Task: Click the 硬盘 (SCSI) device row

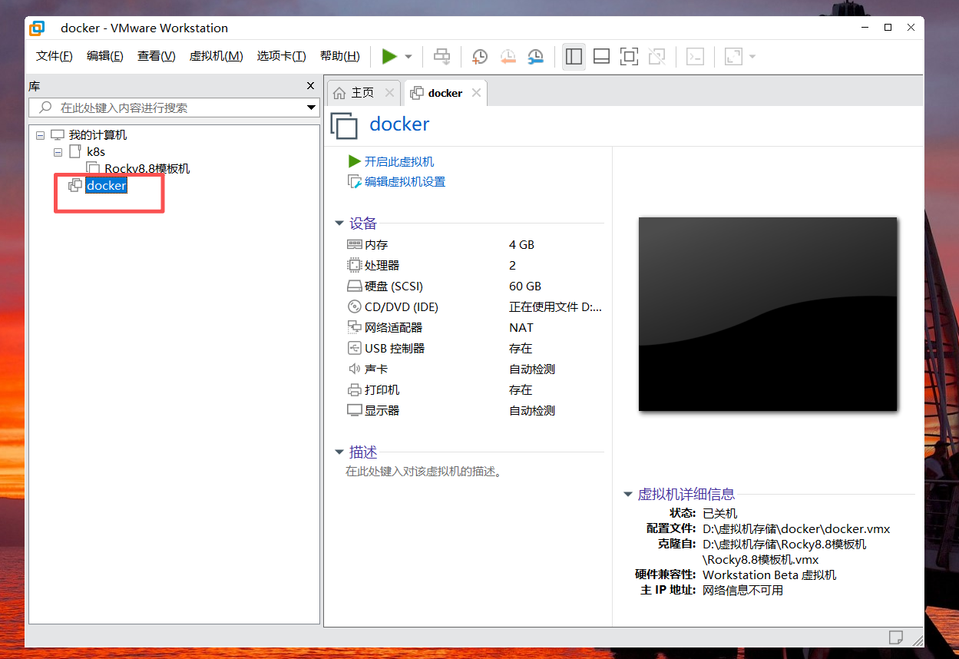Action: [474, 286]
